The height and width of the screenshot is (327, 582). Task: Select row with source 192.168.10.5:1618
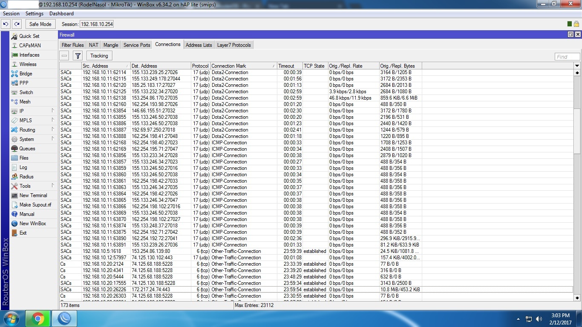[x=316, y=251]
